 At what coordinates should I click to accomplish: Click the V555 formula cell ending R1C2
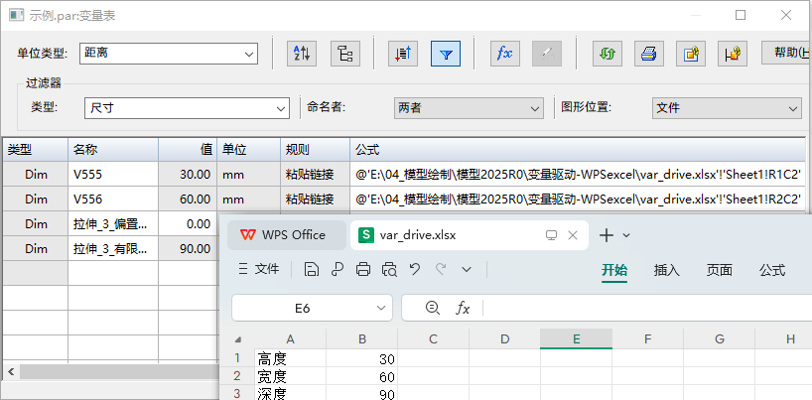pos(578,175)
